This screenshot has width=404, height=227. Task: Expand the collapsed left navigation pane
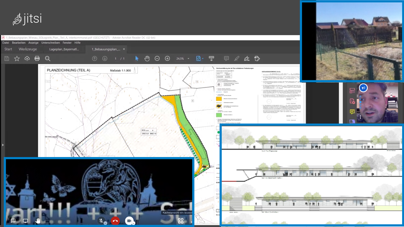coord(3,145)
